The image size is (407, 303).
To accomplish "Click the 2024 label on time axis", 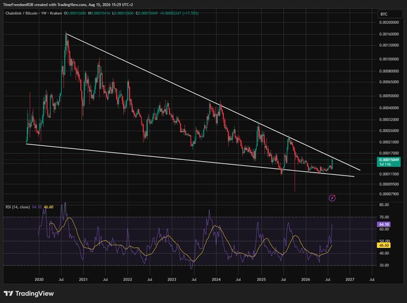I will click(x=216, y=280).
